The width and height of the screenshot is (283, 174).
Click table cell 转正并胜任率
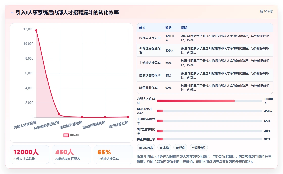pyautogui.click(x=148, y=88)
